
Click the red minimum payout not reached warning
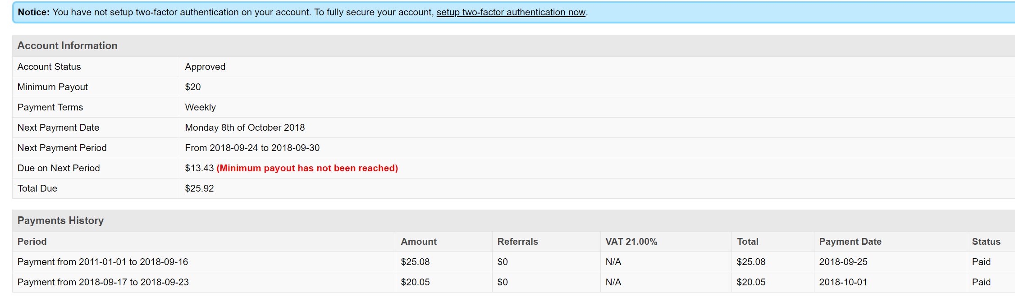307,168
